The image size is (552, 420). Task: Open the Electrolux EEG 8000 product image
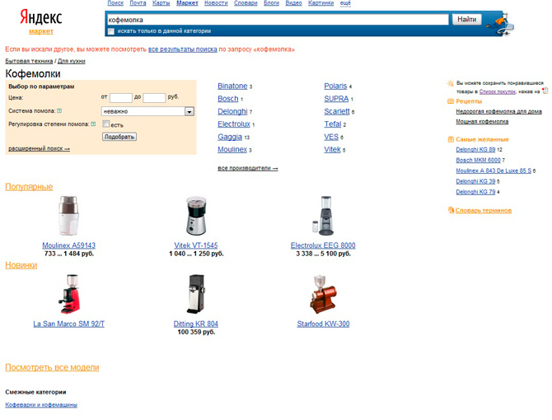323,216
